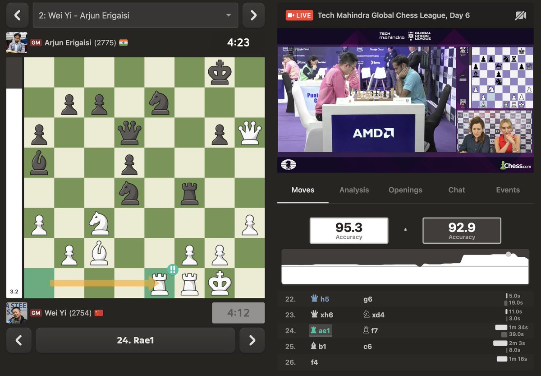Open the Chat tab
The width and height of the screenshot is (541, 376).
tap(456, 190)
